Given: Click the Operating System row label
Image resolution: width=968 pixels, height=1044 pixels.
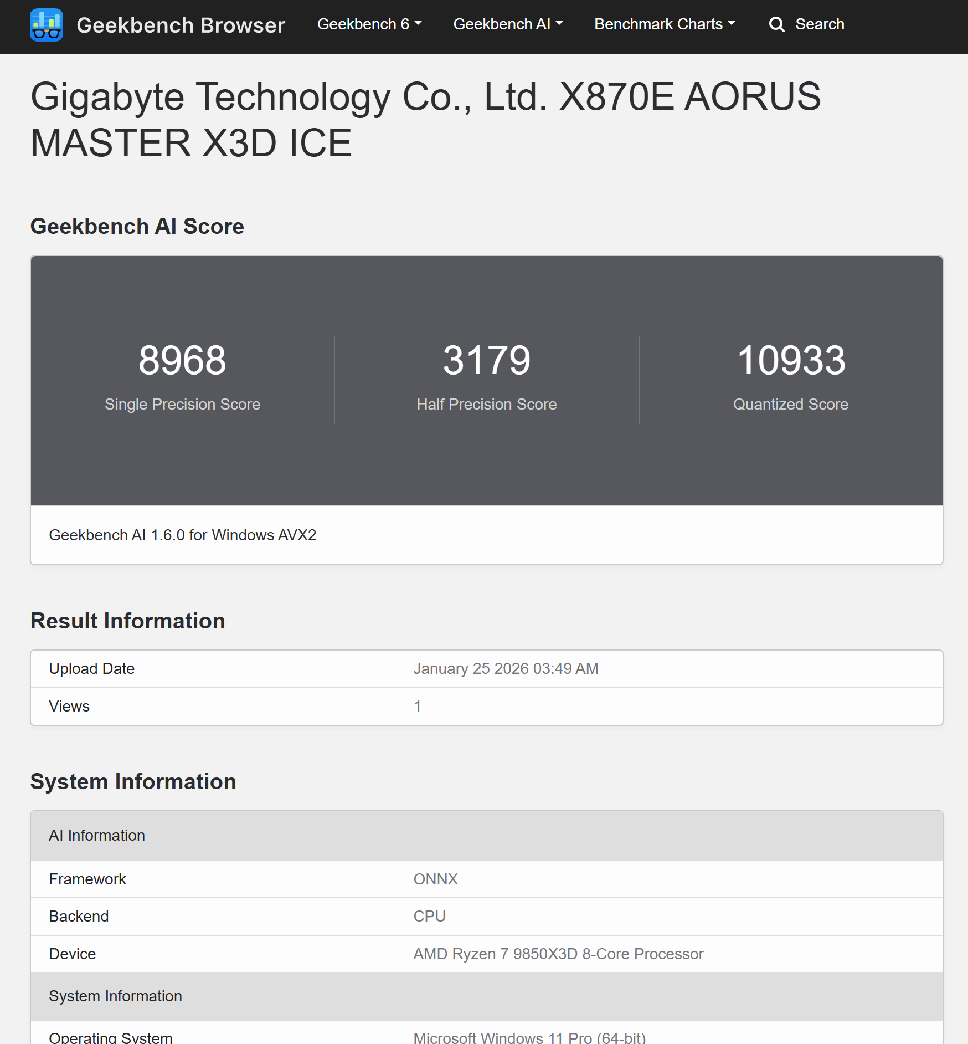Looking at the screenshot, I should [111, 1037].
